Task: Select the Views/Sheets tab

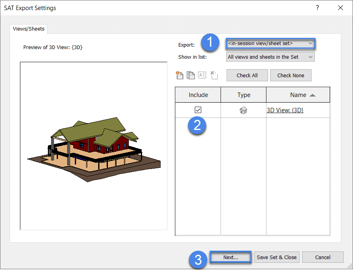Action: point(29,29)
